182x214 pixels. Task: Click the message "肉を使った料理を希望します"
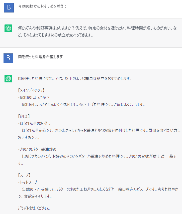coord(40,57)
